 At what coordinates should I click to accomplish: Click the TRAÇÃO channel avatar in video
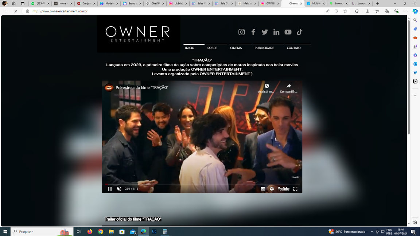pos(109,87)
